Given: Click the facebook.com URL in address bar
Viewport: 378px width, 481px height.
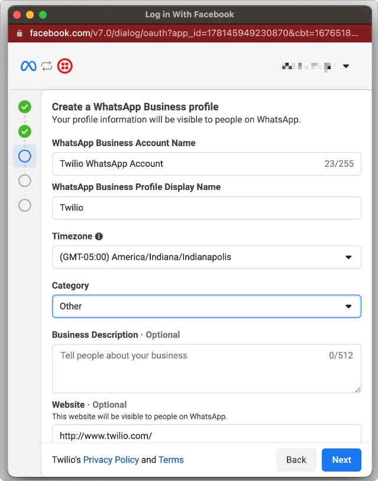Looking at the screenshot, I should [x=193, y=33].
